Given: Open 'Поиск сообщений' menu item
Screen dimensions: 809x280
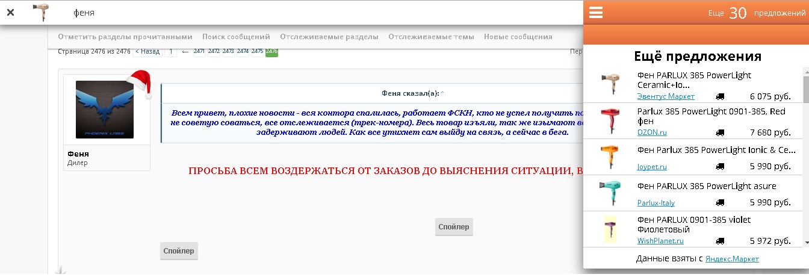Looking at the screenshot, I should coord(236,37).
